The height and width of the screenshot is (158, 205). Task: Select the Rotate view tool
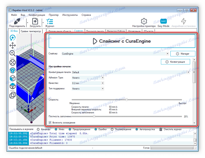click(13, 38)
